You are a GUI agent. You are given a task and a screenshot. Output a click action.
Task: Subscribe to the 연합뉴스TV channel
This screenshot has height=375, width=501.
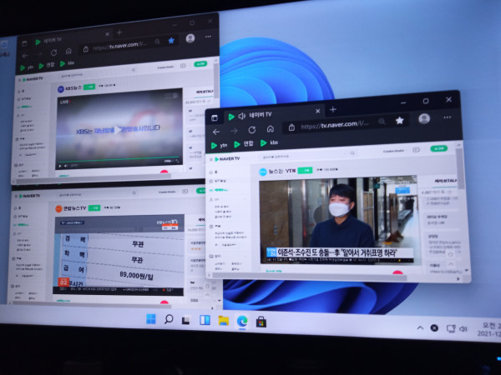(94, 207)
